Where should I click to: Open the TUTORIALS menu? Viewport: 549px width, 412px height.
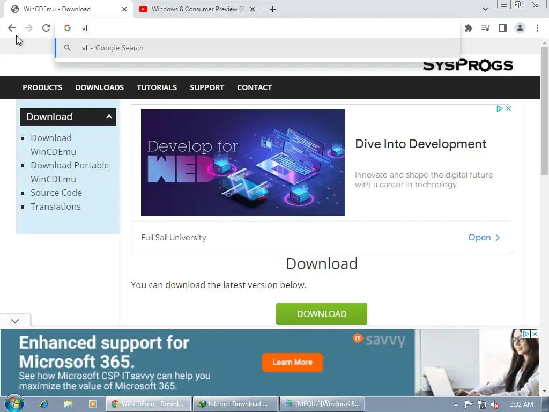tap(157, 87)
